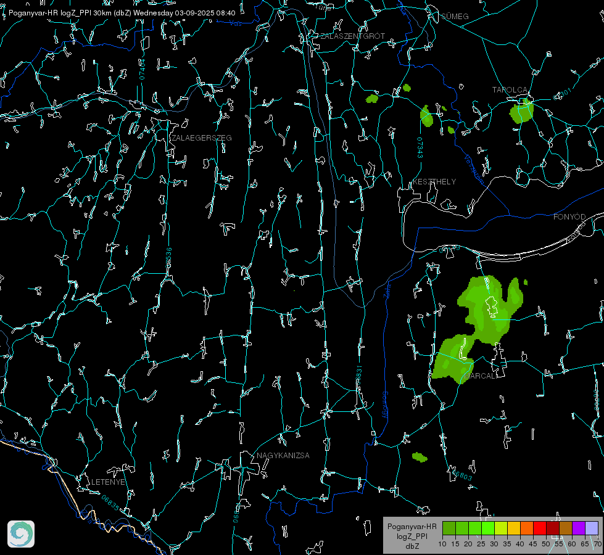Click the SÜMEG city label
This screenshot has width=604, height=555.
coord(455,16)
